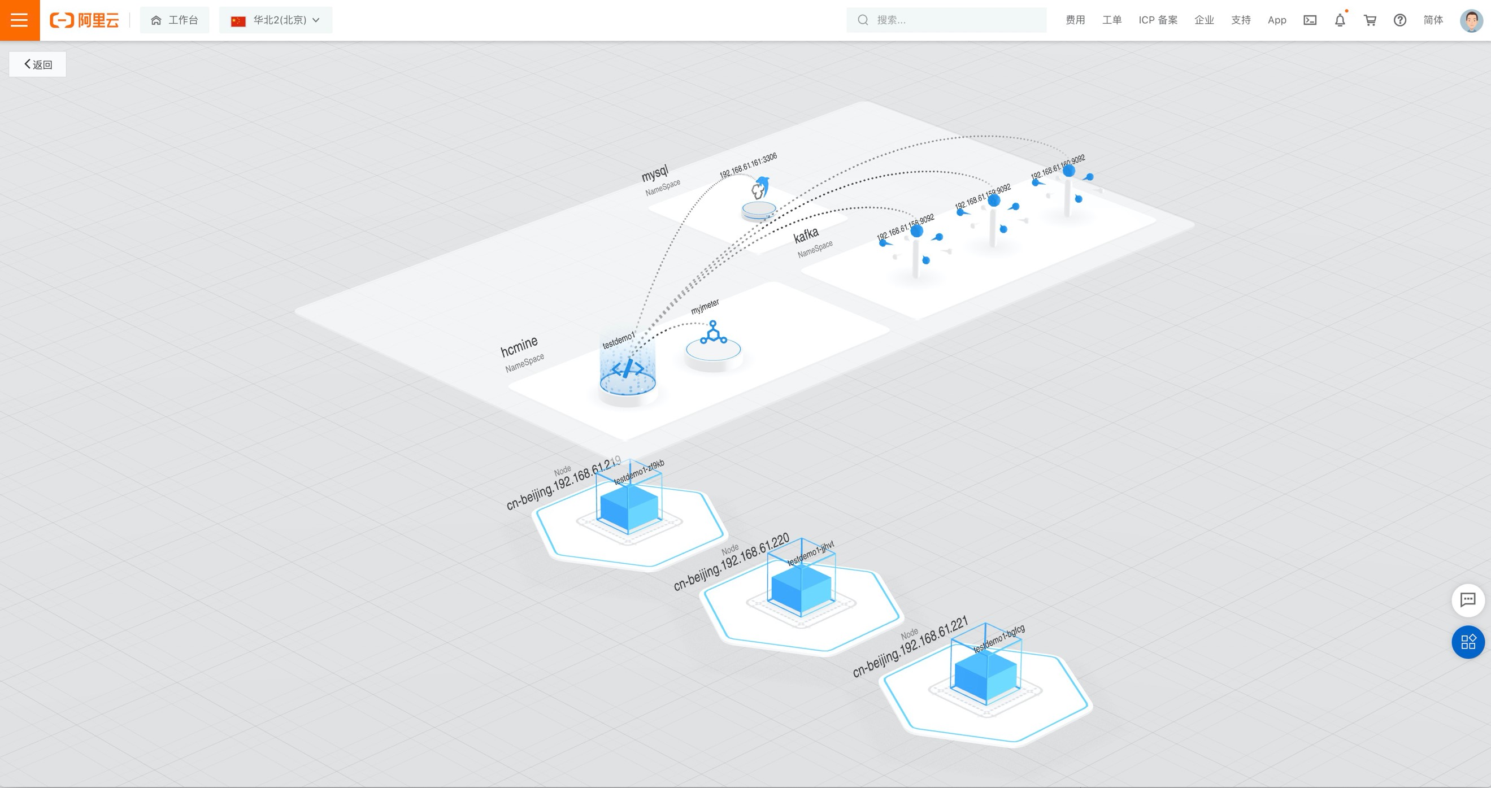Open the notifications bell
The image size is (1491, 788).
click(x=1340, y=20)
